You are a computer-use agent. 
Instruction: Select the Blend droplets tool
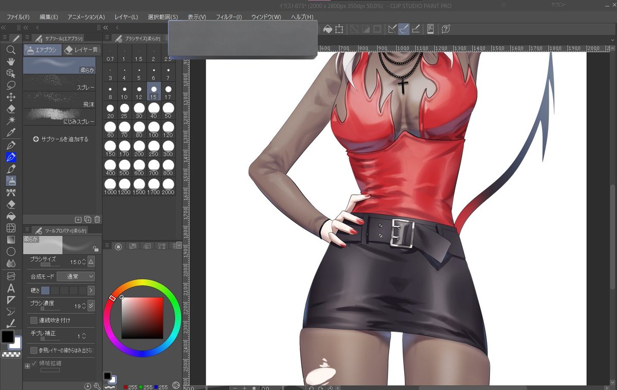[x=10, y=263]
